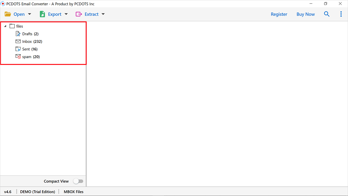348x196 pixels.
Task: Minimize the PCDOTS Email Converter window
Action: [311, 4]
